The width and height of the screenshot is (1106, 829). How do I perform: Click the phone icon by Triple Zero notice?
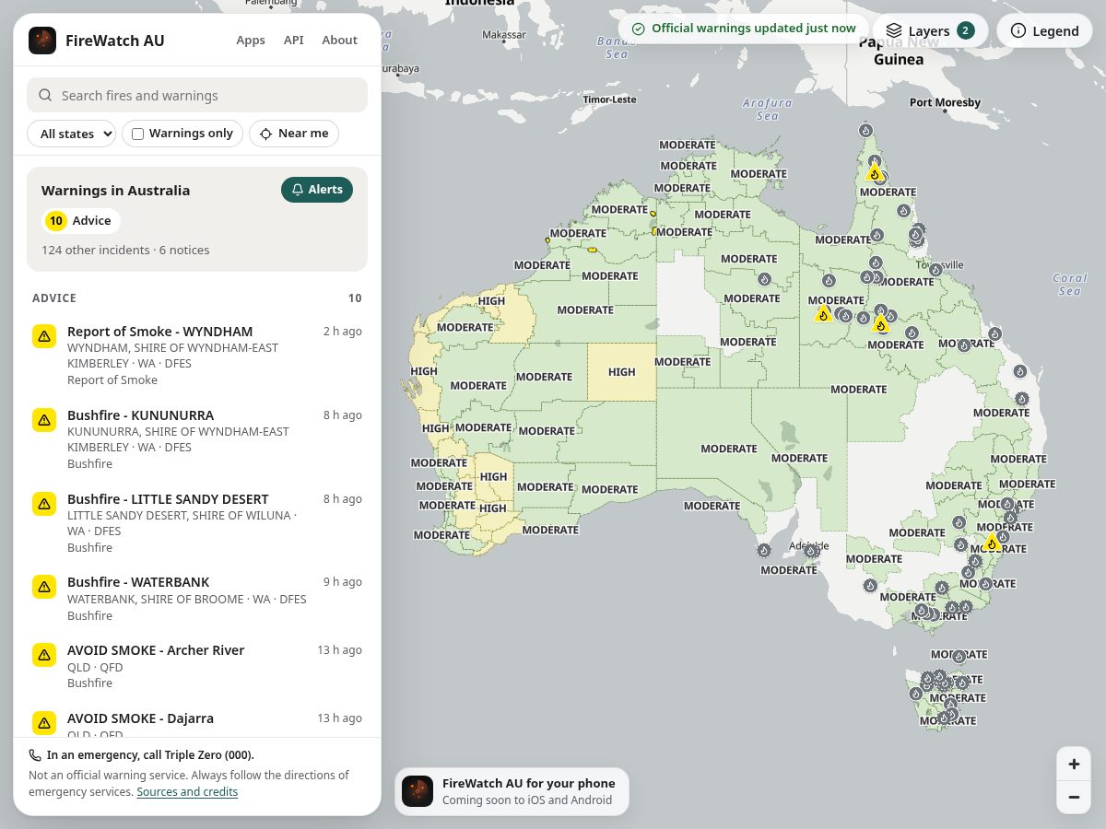pos(35,754)
